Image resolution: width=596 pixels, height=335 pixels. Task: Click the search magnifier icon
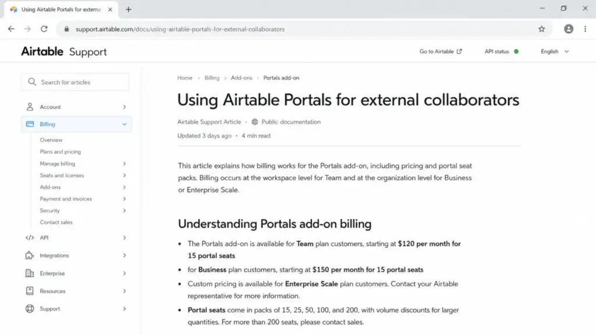click(x=32, y=81)
